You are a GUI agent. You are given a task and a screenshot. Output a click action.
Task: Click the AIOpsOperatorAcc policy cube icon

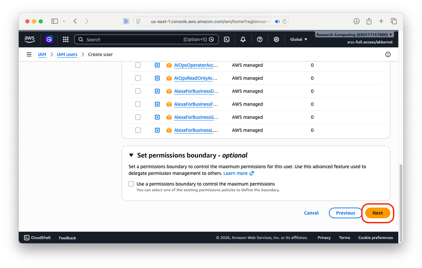169,65
